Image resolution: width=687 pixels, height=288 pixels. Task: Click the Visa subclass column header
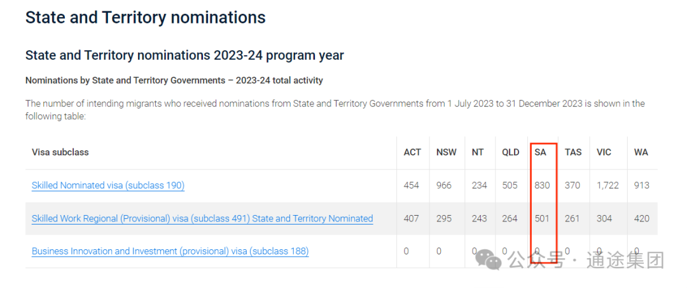[x=60, y=152]
